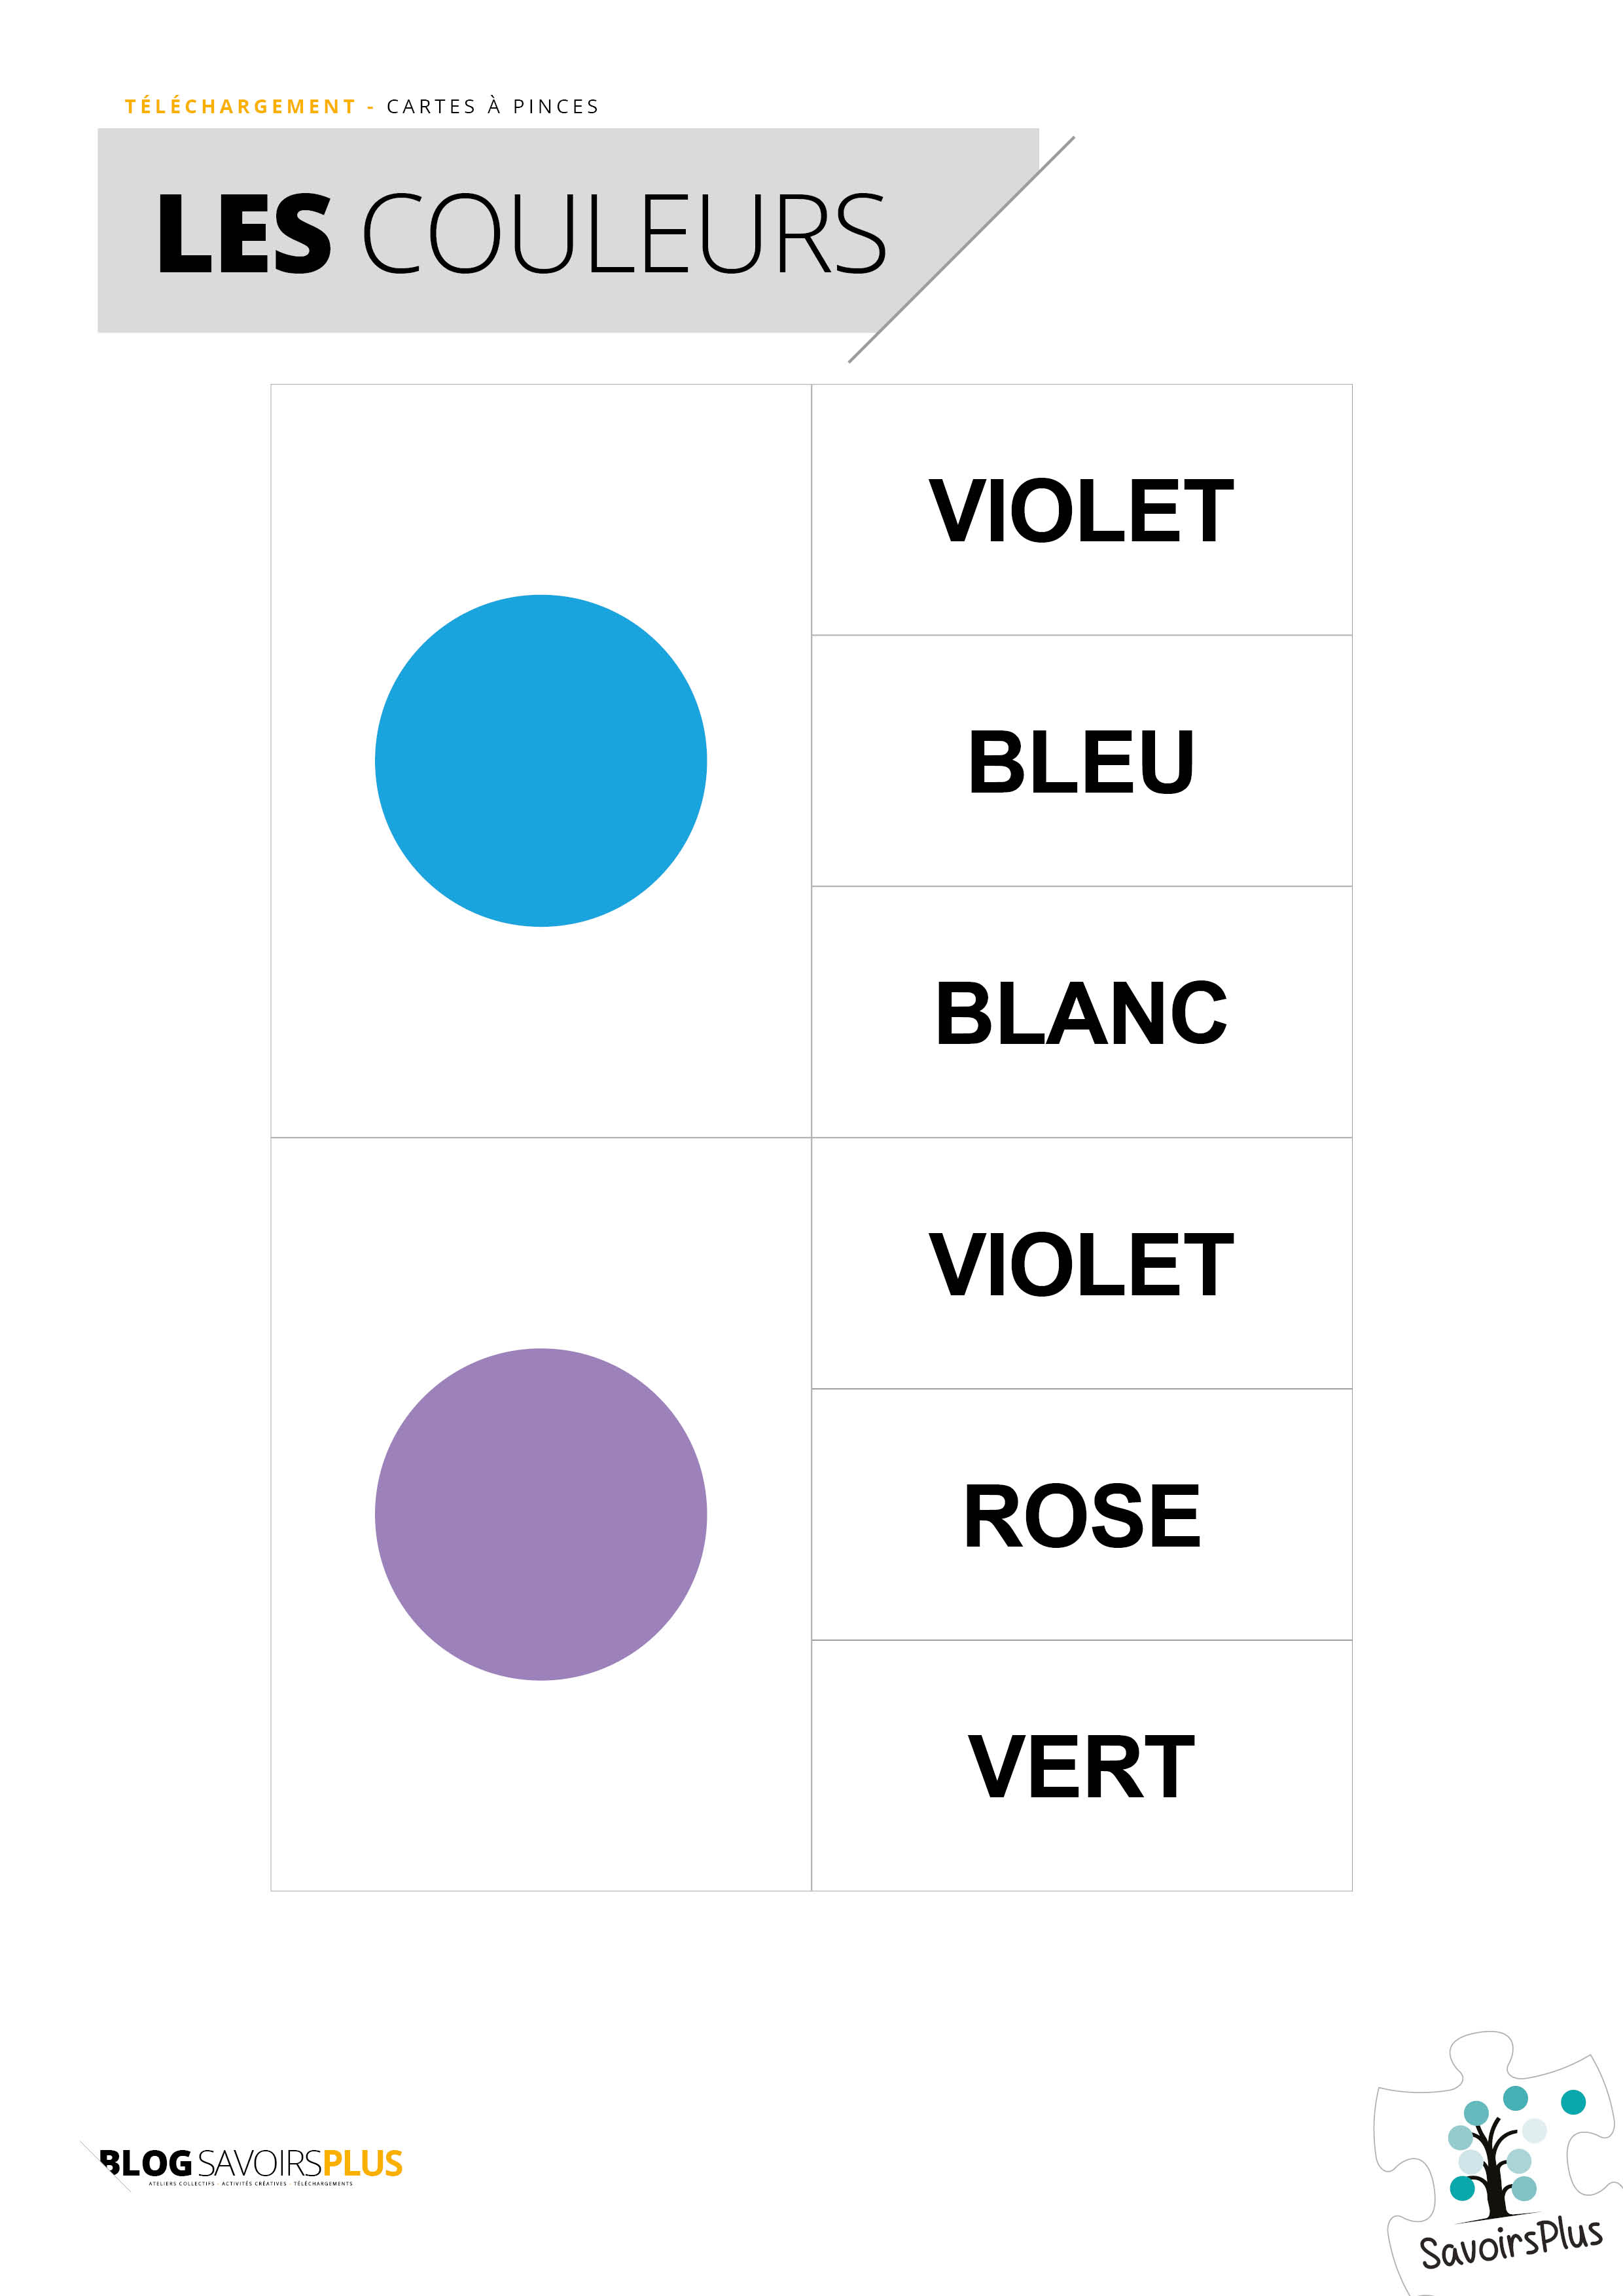
Task: Click the purple circle
Action: [x=540, y=1514]
